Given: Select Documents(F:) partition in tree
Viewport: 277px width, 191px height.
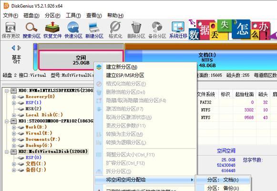Looking at the screenshot, I should 43,139.
